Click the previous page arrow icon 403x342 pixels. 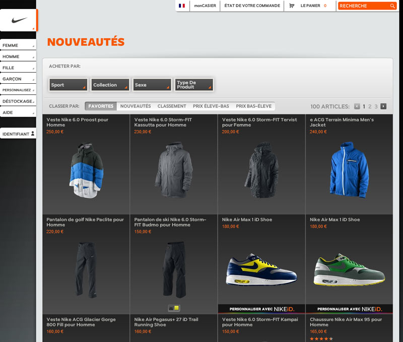click(x=357, y=106)
